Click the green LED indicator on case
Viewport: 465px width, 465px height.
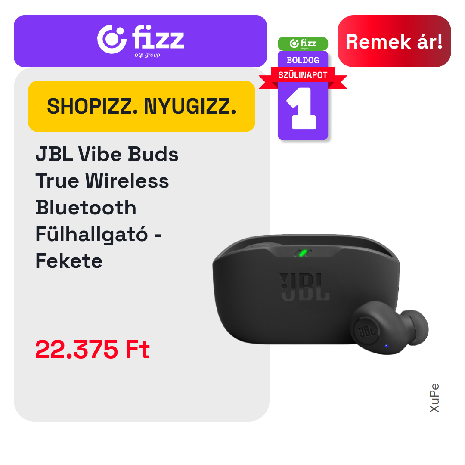point(303,253)
